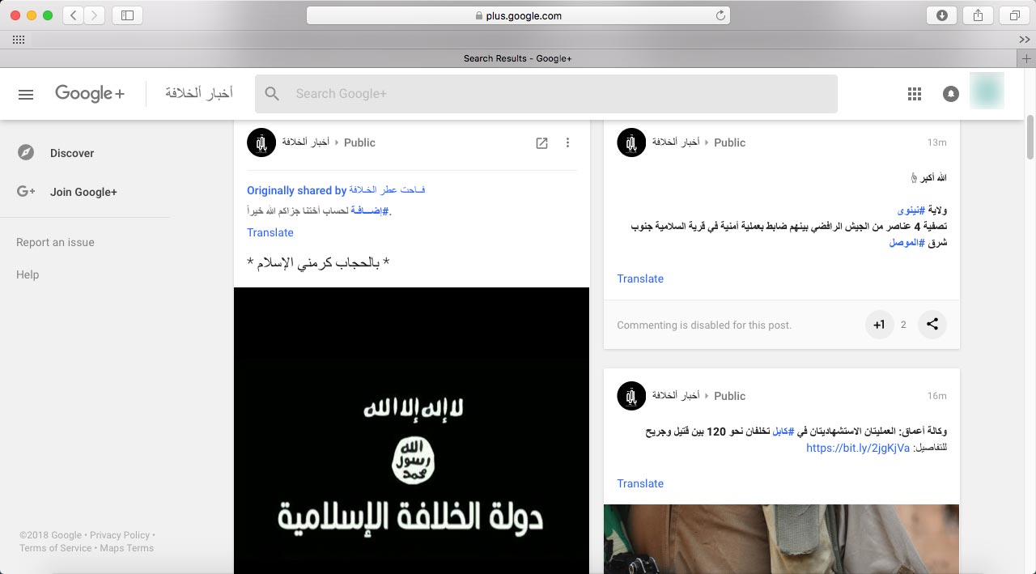Click Translate under the 13m post

tap(640, 278)
